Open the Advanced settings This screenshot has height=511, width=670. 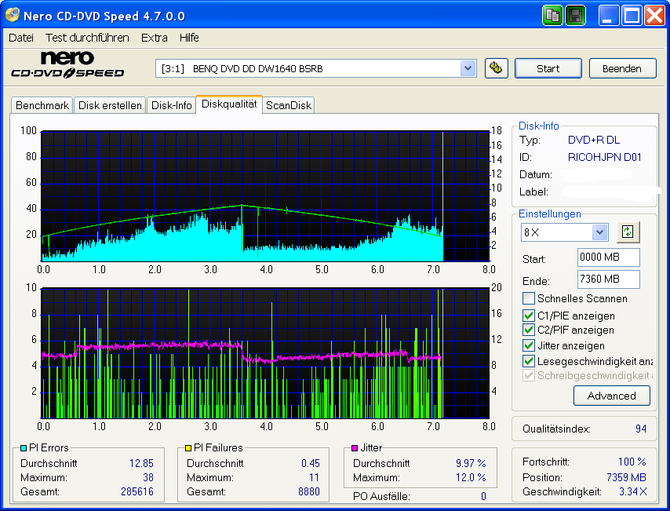coord(611,396)
